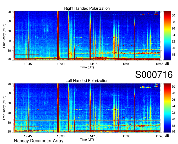Click the bottom plot 'Time (UT)' axis label
Screen dimensions: 178x144
87,140
